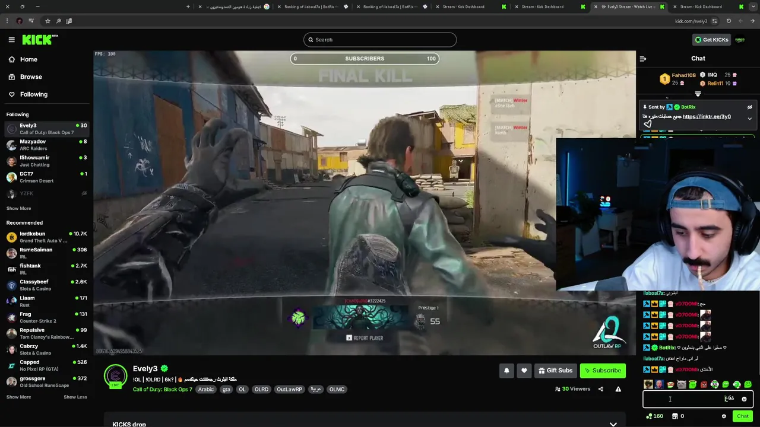Viewport: 760px width, 427px height.
Task: Toggle follow heart for Evely3
Action: [x=524, y=371]
